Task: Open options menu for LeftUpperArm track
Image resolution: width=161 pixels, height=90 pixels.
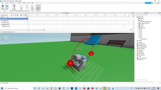Action: (27, 20)
